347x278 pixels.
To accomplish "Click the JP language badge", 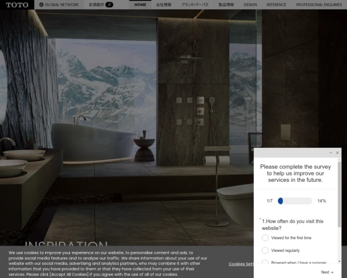I will [x=109, y=5].
